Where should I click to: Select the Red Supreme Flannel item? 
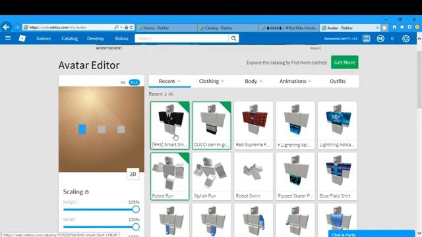pyautogui.click(x=253, y=125)
